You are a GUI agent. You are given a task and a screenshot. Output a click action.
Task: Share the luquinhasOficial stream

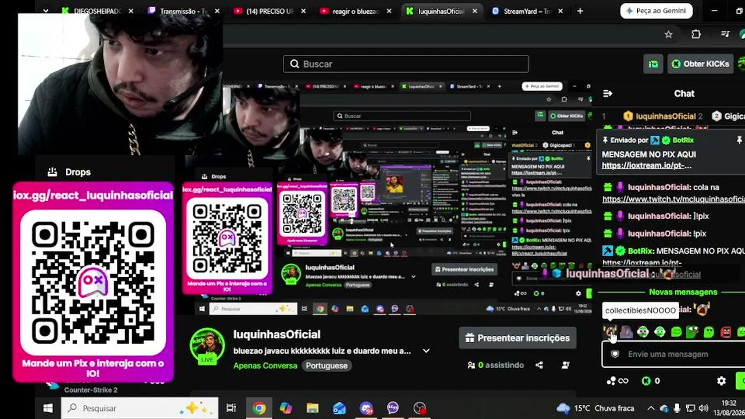539,365
